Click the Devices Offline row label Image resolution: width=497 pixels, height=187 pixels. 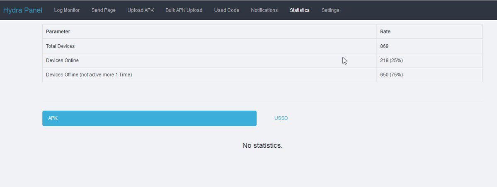pos(89,75)
